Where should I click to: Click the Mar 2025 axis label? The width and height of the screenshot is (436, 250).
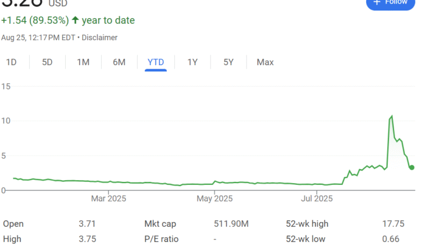(x=108, y=199)
